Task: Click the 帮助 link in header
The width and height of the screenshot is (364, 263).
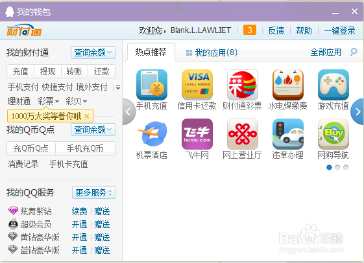Action: (x=304, y=30)
